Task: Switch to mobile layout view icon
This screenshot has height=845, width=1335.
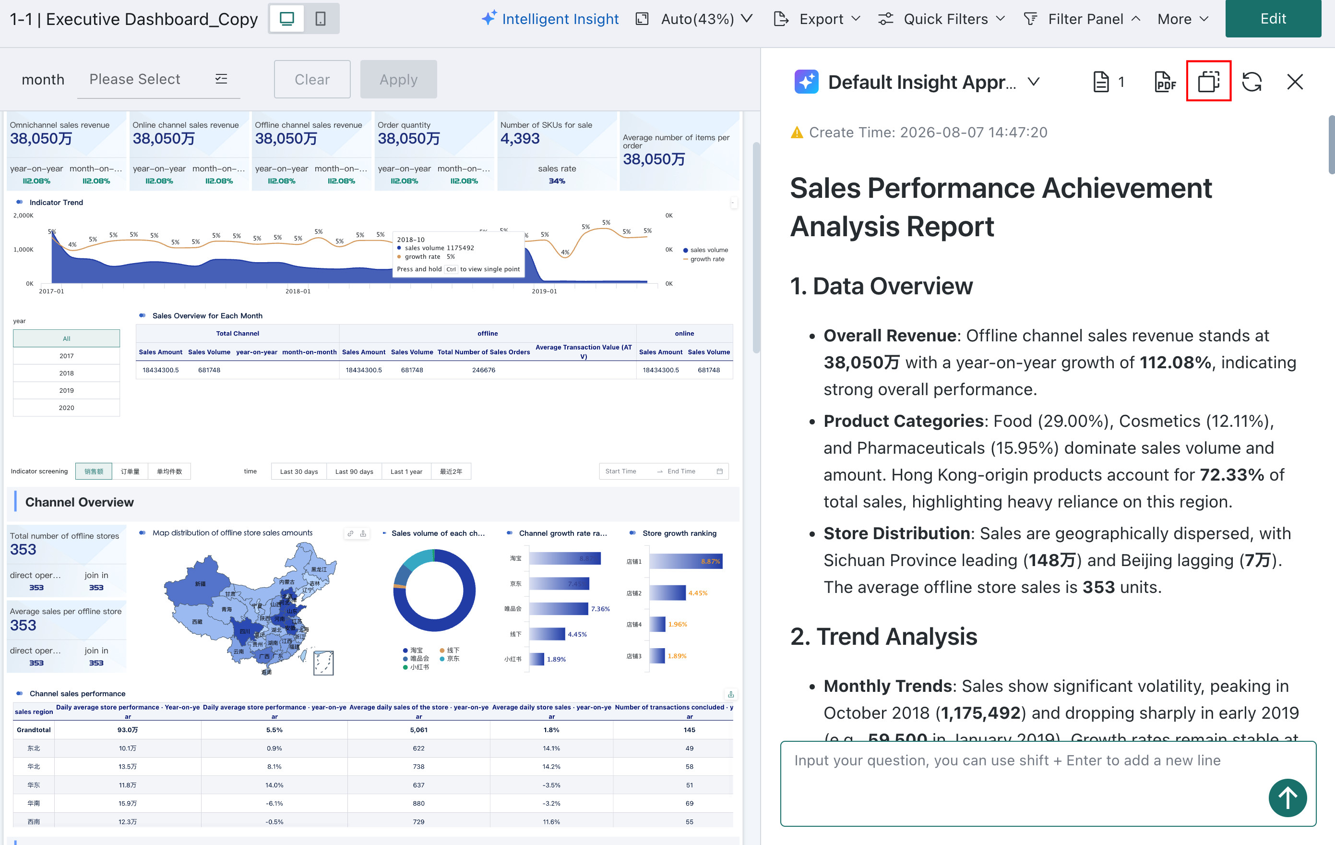Action: coord(321,18)
